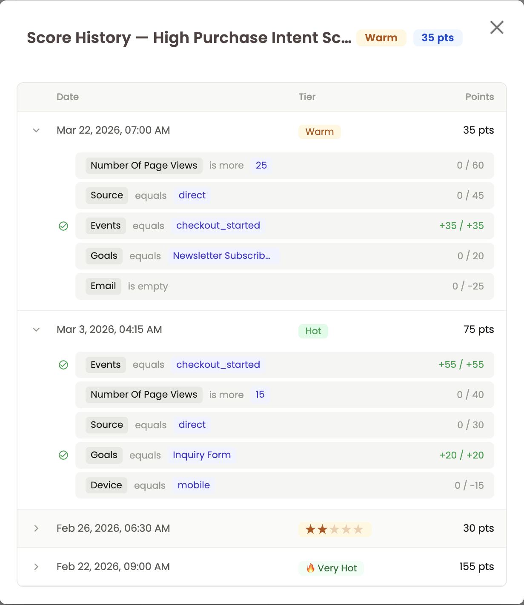Viewport: 524px width, 605px height.
Task: Click the Score History dialog title
Action: click(x=189, y=38)
